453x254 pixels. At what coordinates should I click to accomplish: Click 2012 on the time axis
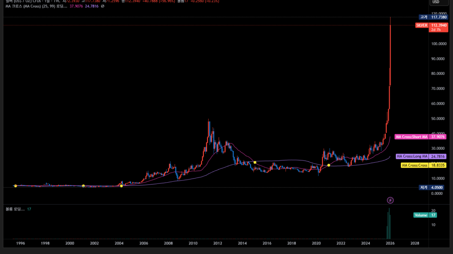click(218, 243)
